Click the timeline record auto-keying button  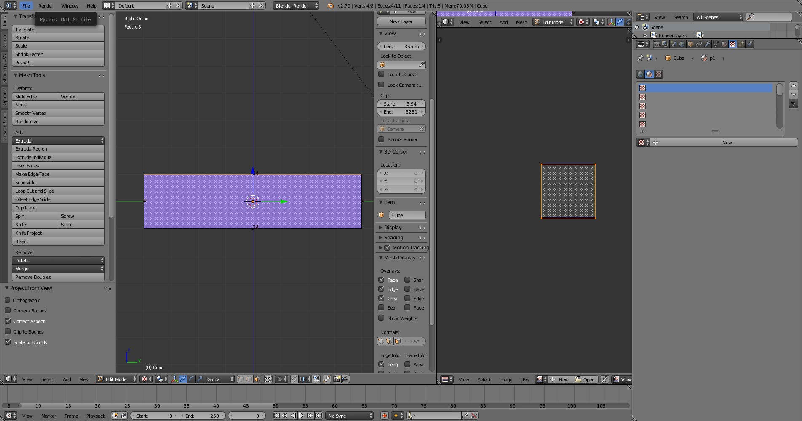tap(384, 416)
